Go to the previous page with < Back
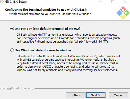 tap(76, 95)
